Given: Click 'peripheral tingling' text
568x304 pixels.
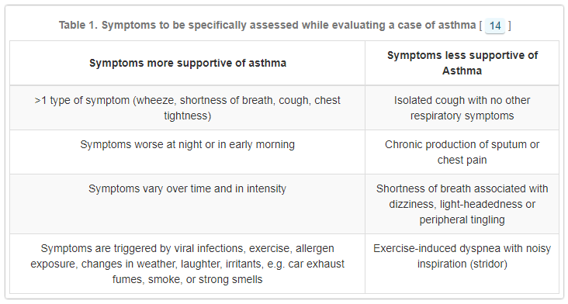Looking at the screenshot, I should (462, 219).
